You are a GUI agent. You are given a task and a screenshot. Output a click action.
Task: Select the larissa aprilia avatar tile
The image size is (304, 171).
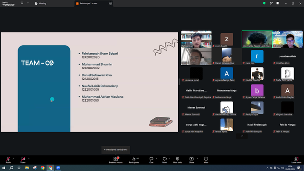click(227, 124)
